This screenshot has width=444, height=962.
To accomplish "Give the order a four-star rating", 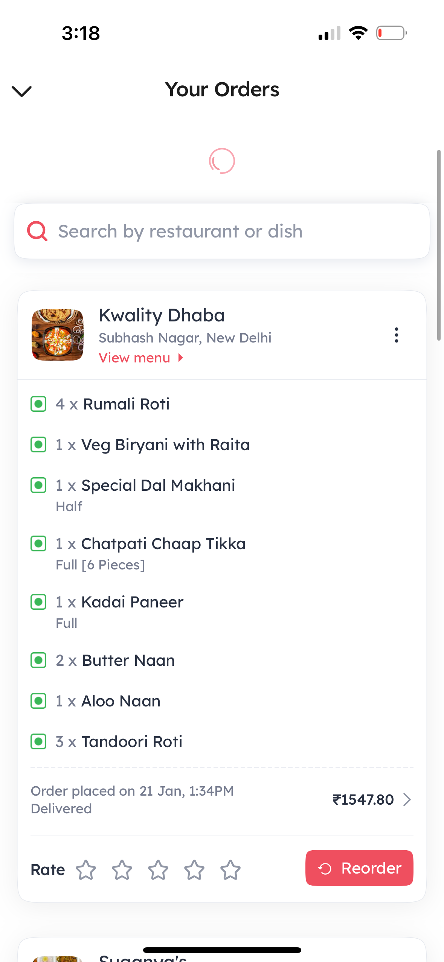I will point(194,870).
